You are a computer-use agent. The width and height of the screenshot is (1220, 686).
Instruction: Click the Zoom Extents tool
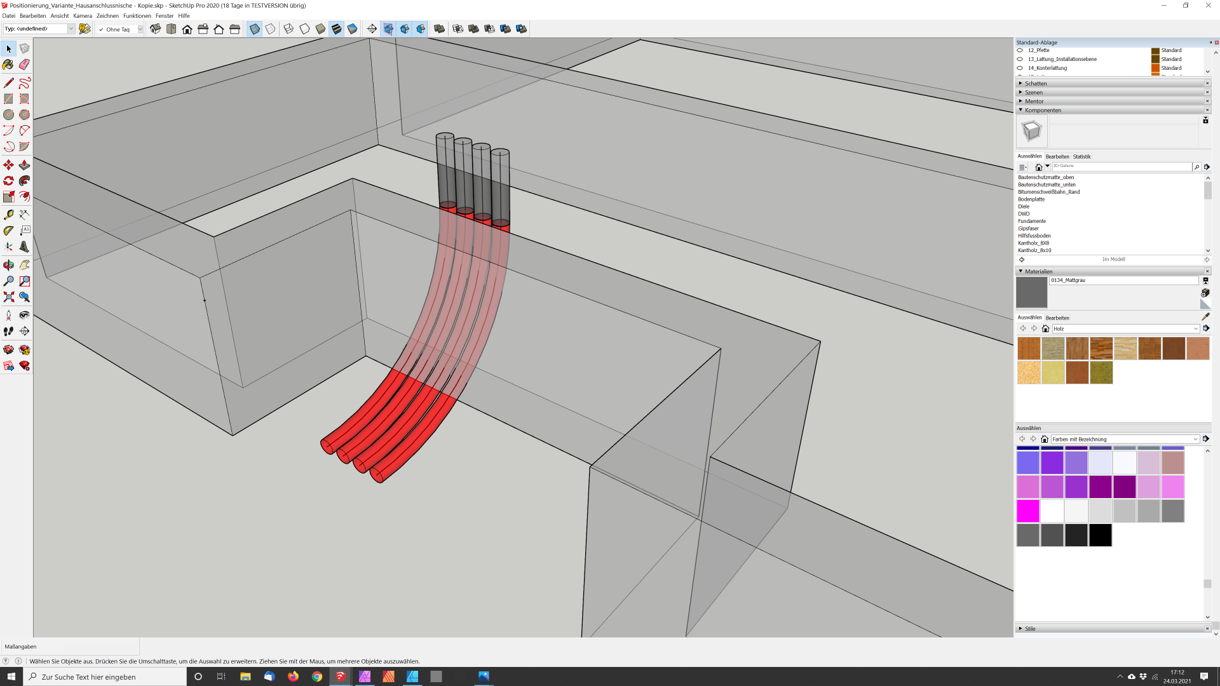coord(8,297)
